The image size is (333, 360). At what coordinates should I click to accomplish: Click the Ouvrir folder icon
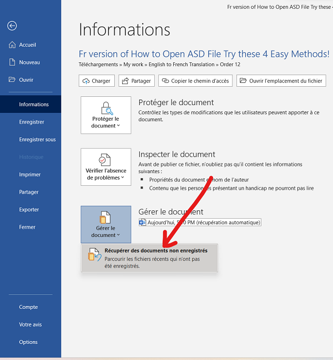(12, 80)
